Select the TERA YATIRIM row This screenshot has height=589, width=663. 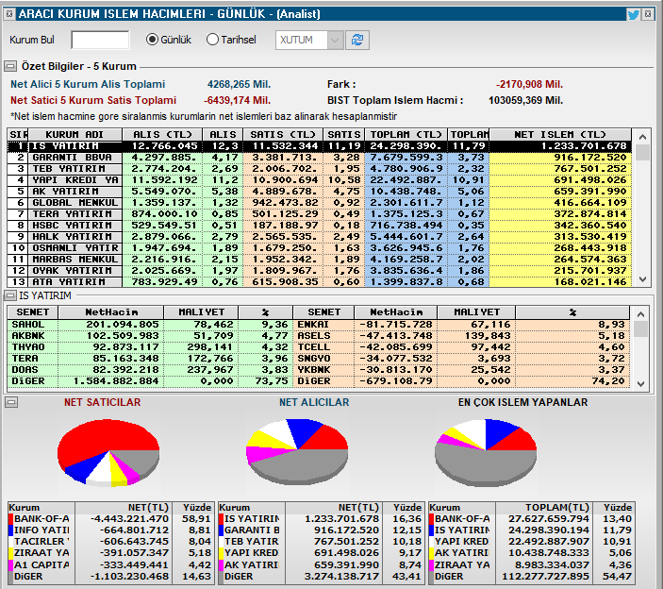[x=320, y=214]
